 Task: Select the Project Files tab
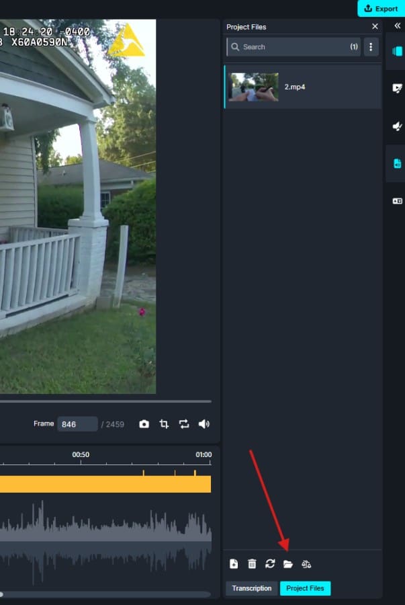(x=305, y=588)
